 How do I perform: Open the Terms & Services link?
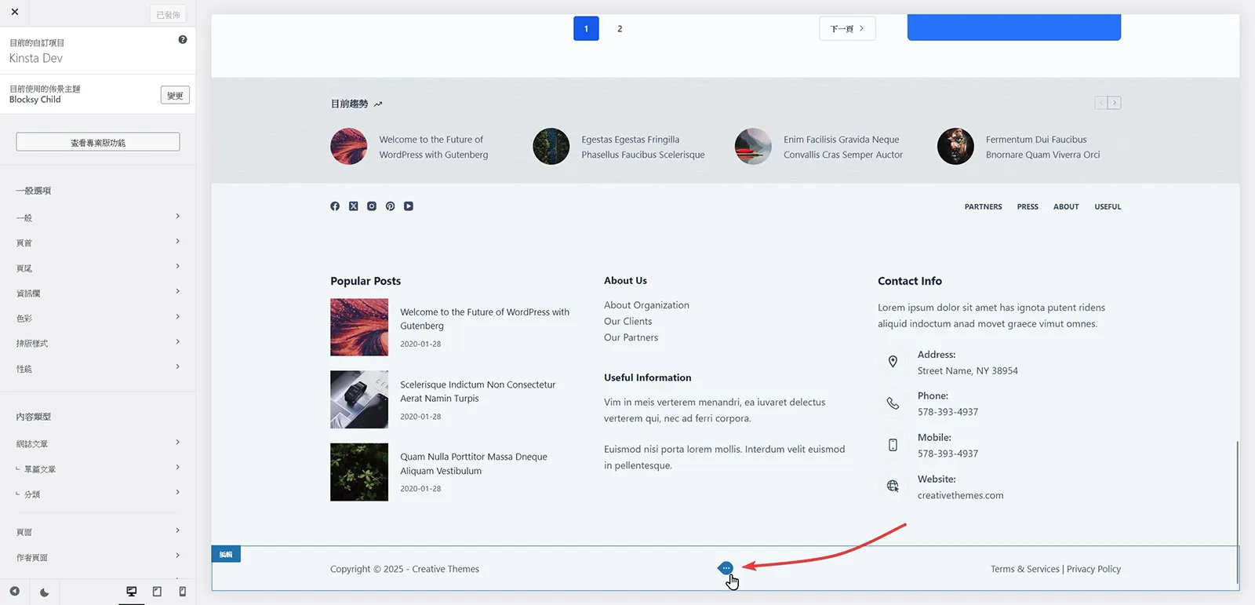coord(1024,570)
